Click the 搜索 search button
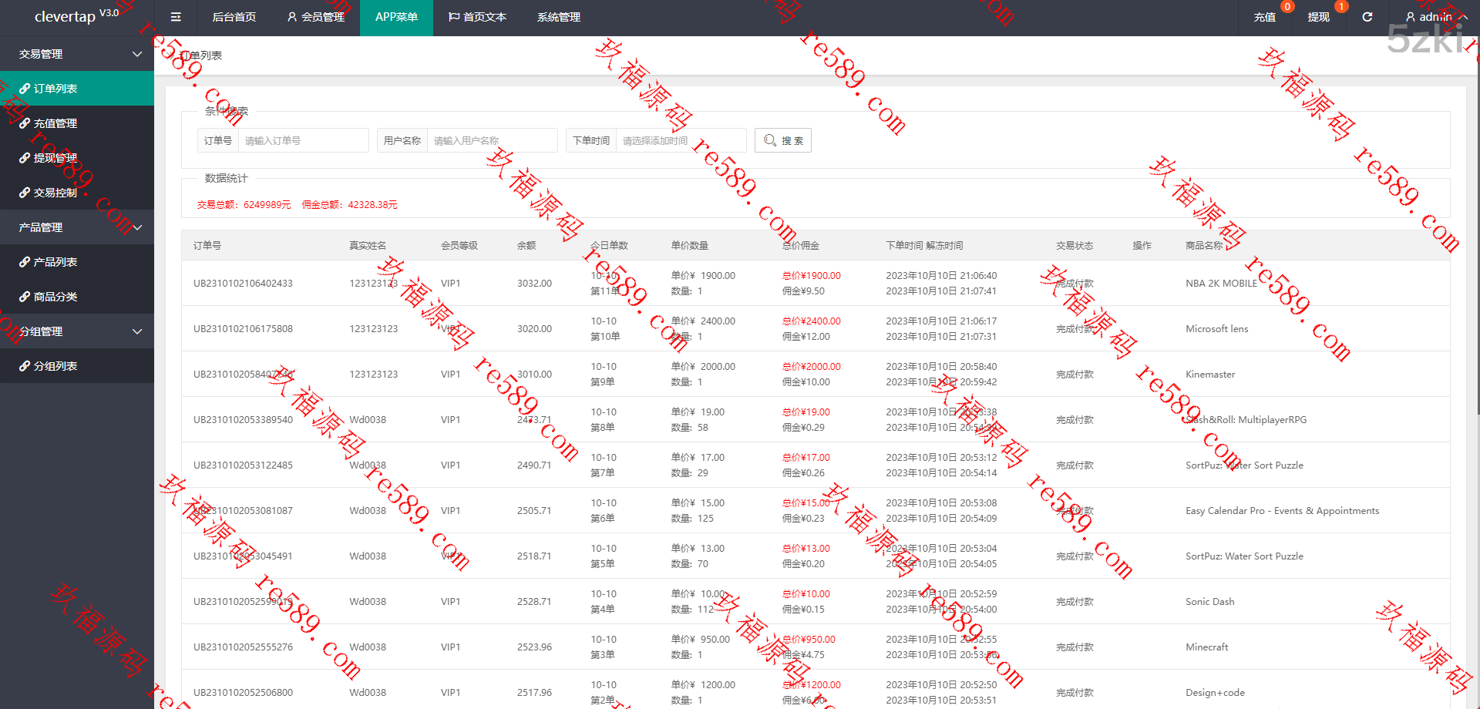Screen dimensions: 1480x709 click(x=782, y=140)
